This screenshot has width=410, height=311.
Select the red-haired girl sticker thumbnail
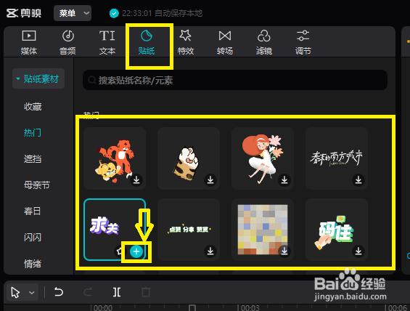[263, 158]
